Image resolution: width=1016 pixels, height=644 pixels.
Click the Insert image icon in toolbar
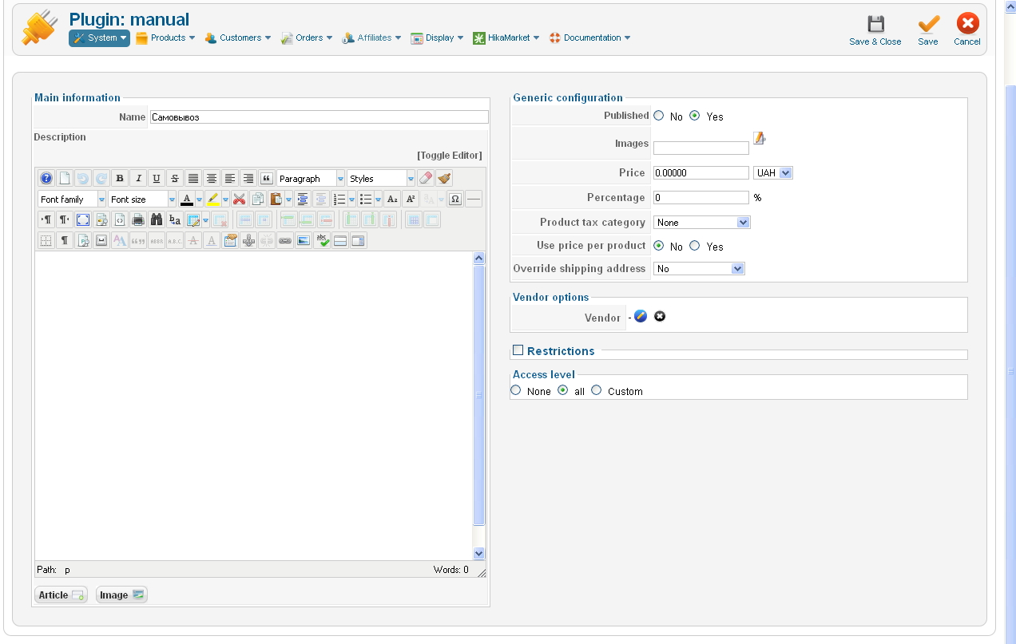click(x=304, y=240)
